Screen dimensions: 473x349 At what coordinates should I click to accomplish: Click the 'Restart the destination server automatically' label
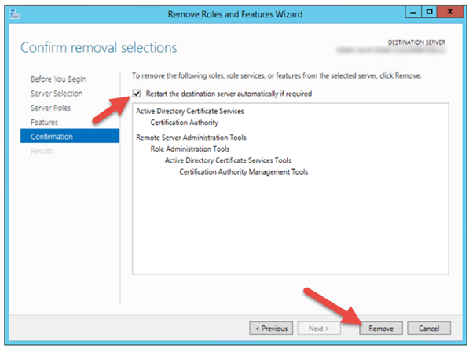229,94
